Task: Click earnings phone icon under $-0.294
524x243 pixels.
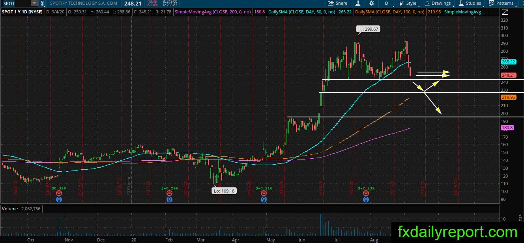Action: tap(169, 193)
